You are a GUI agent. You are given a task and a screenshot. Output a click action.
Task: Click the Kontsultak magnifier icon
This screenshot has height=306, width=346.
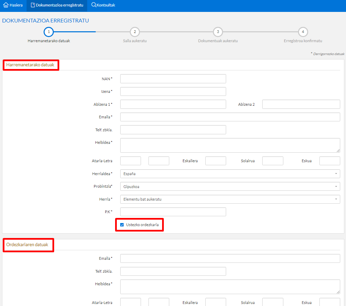click(x=94, y=5)
